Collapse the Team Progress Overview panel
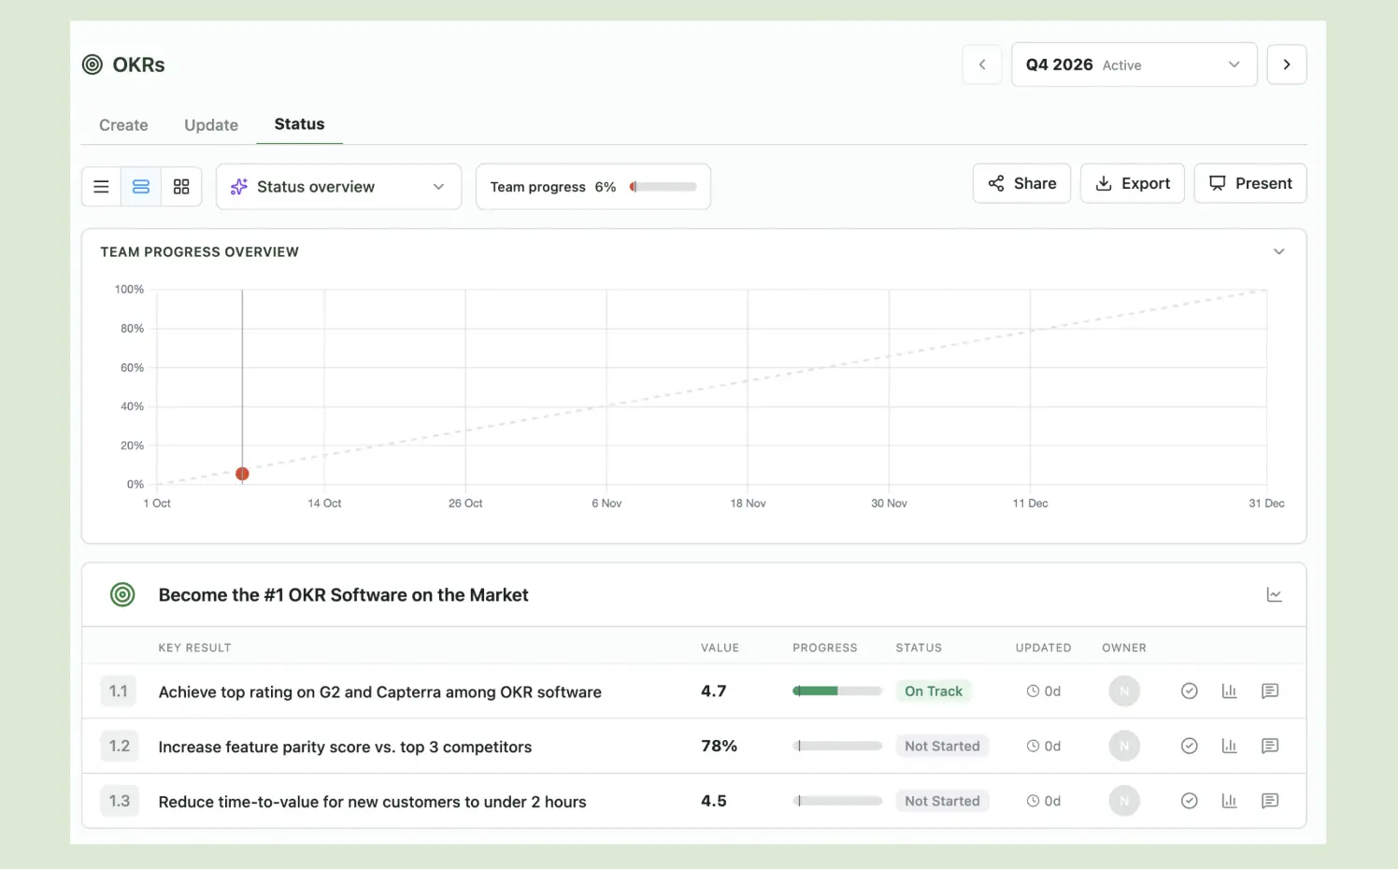The image size is (1398, 869). pos(1279,251)
